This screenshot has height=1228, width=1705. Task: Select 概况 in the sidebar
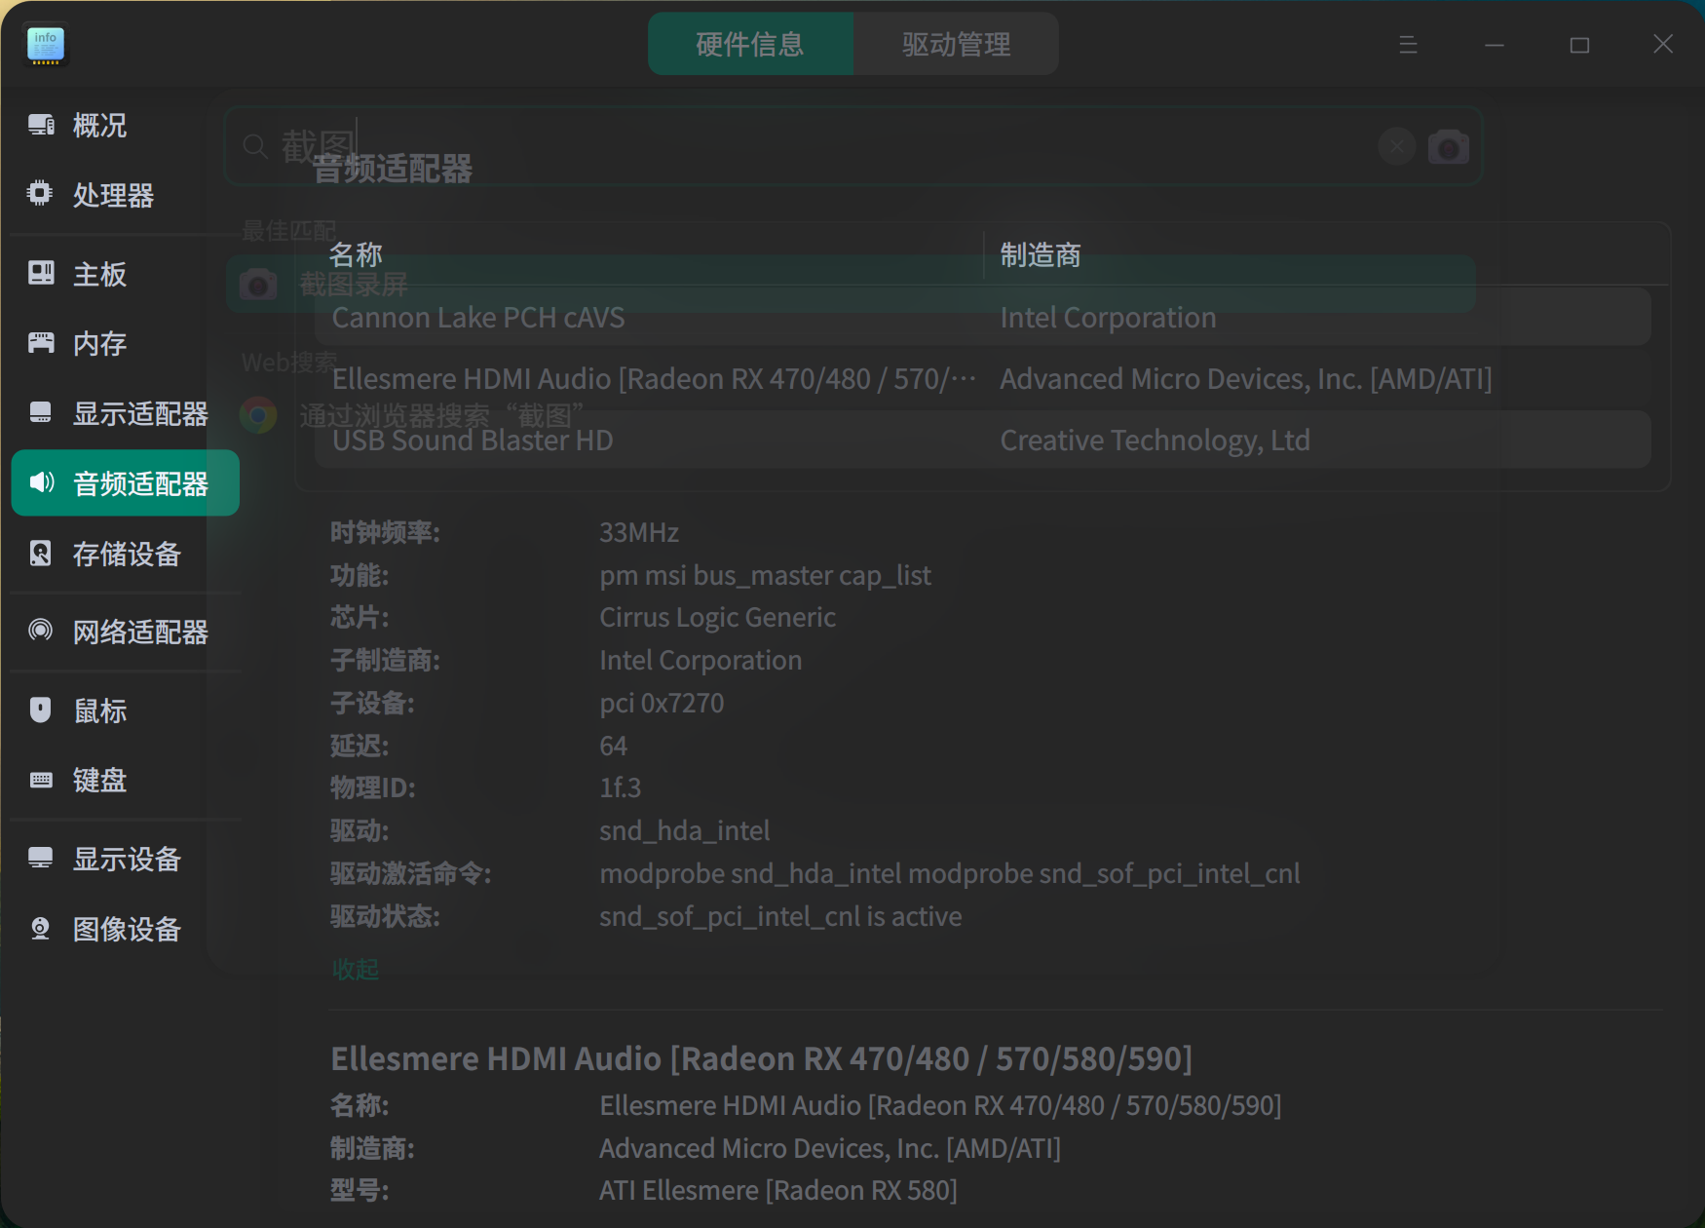click(x=100, y=125)
